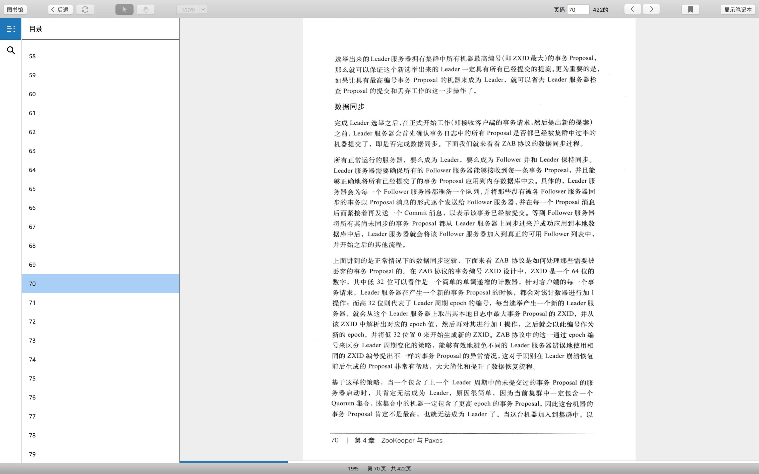Select page 79 in contents list
Viewport: 759px width, 474px height.
tap(32, 454)
